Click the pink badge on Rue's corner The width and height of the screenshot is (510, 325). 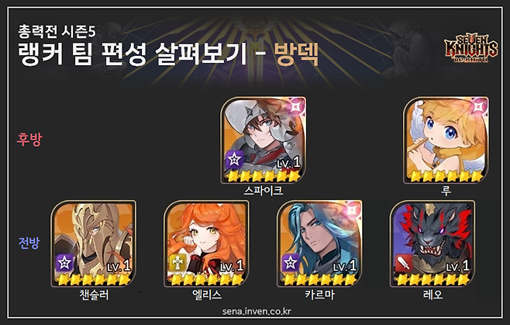pos(480,105)
